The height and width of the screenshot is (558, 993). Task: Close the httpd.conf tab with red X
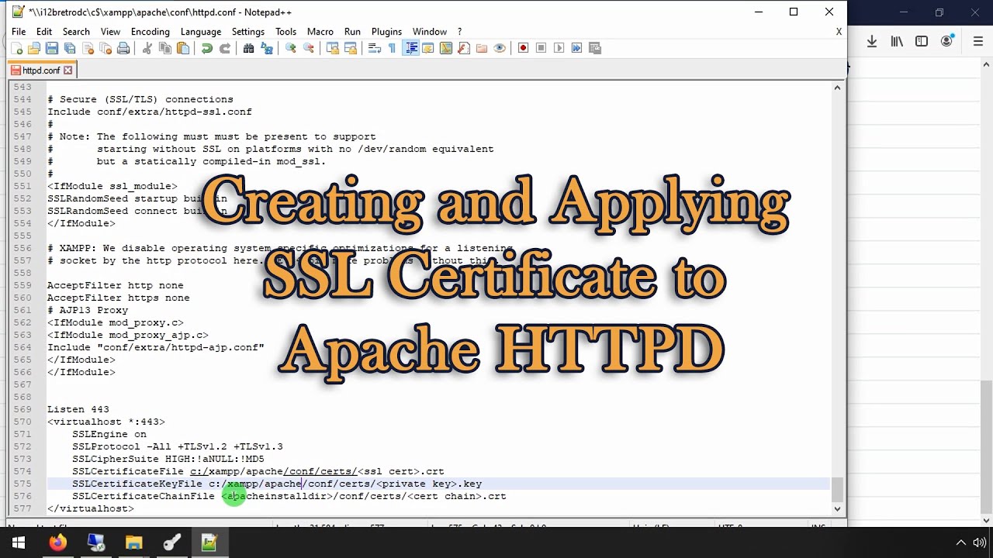point(67,70)
